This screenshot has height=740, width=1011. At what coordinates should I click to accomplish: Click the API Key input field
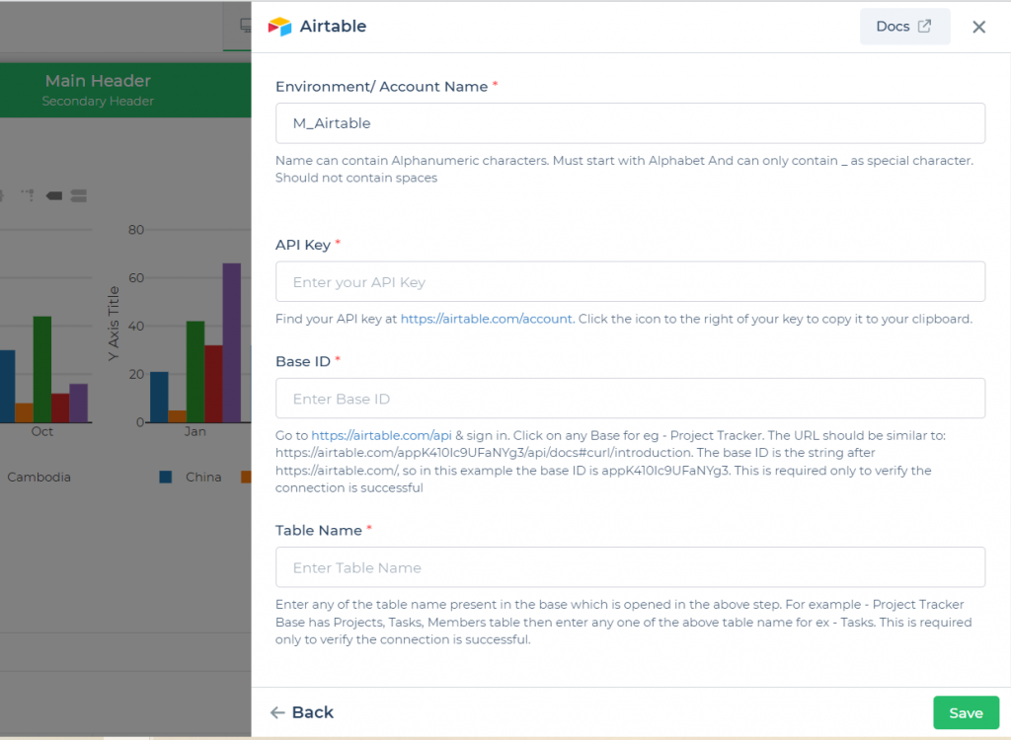click(630, 281)
